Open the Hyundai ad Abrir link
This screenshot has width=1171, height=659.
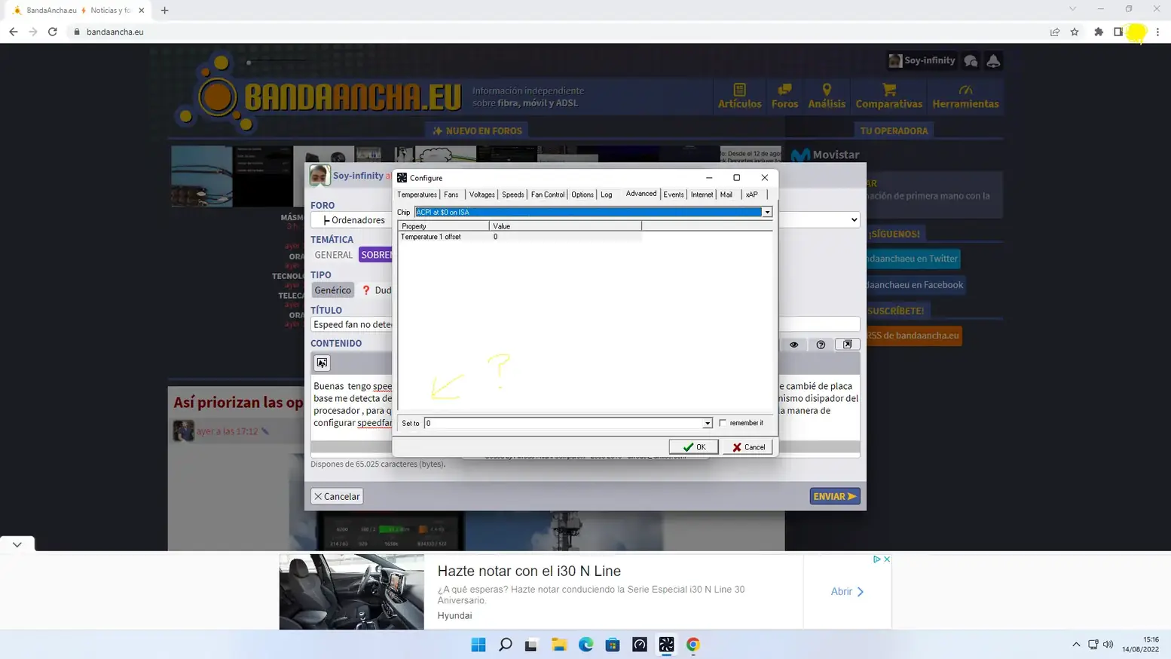point(847,592)
